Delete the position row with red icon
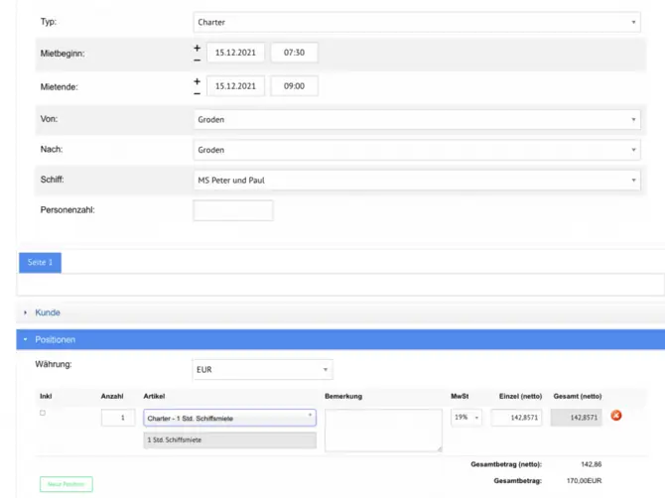 (x=615, y=416)
